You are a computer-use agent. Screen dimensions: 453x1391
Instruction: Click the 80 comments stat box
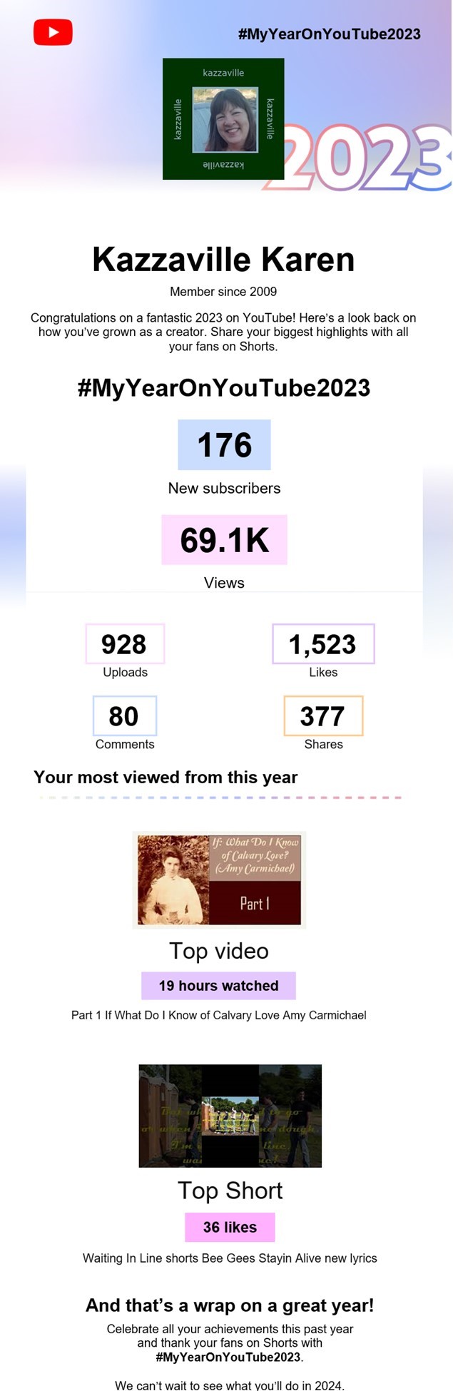coord(124,716)
